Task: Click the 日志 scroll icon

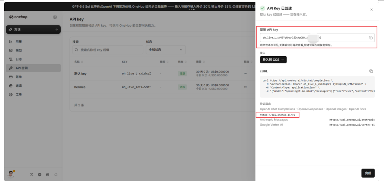Action: 11,59
